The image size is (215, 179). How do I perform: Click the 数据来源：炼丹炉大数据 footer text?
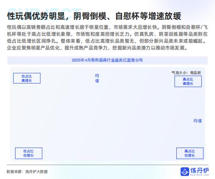coord(27,172)
